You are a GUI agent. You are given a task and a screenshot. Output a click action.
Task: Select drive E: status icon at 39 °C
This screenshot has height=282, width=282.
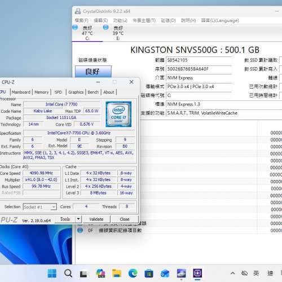(105, 28)
